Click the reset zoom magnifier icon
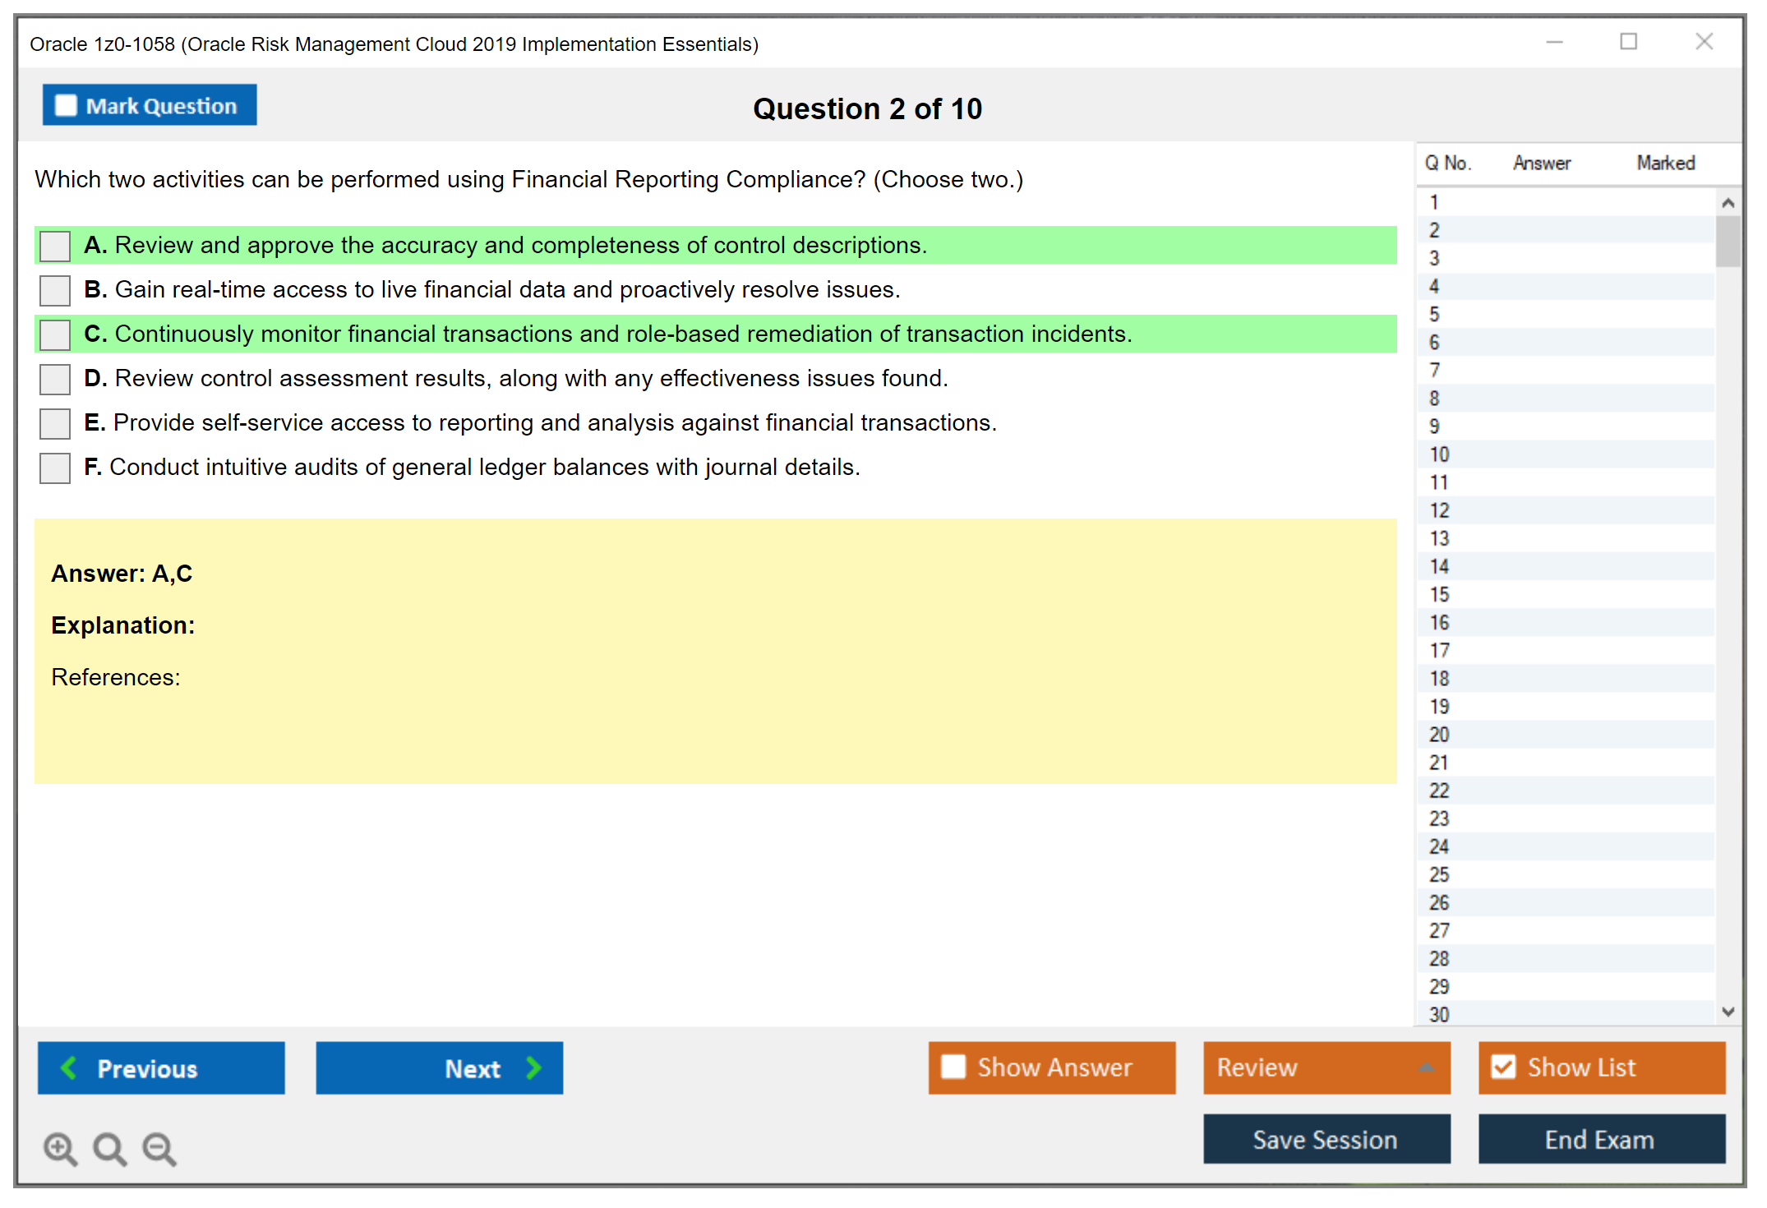Viewport: 1767px width, 1208px height. click(x=109, y=1148)
